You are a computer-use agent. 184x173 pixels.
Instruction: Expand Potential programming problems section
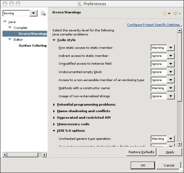click(54, 105)
